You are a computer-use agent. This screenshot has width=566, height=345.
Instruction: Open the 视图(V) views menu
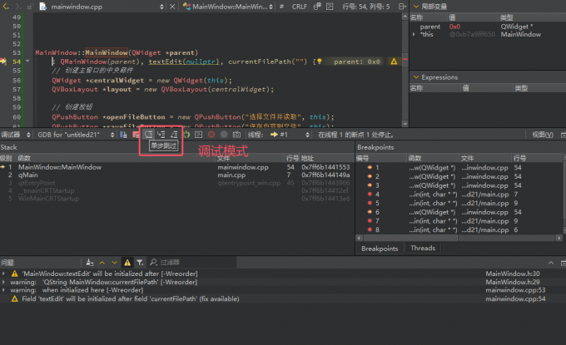(543, 134)
